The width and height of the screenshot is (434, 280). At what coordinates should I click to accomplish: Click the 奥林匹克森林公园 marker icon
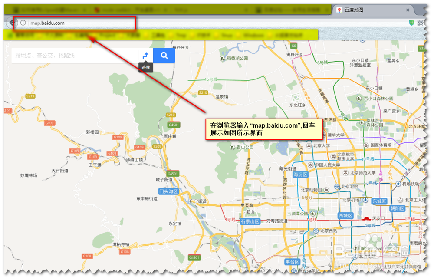point(362,122)
